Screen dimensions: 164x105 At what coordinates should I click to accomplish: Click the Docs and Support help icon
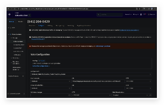[x=8, y=94]
